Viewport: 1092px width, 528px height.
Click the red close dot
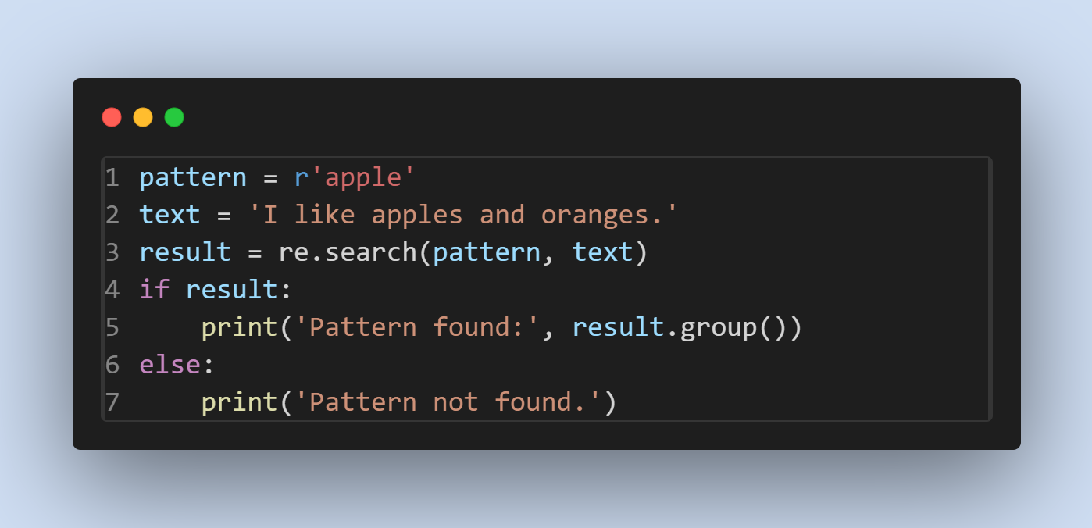click(112, 117)
